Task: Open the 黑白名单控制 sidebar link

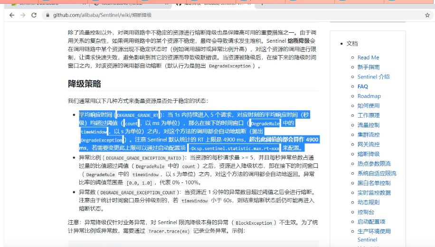Action: (374, 183)
